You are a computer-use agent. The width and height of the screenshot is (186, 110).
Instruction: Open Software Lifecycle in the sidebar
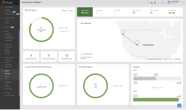click(10, 14)
